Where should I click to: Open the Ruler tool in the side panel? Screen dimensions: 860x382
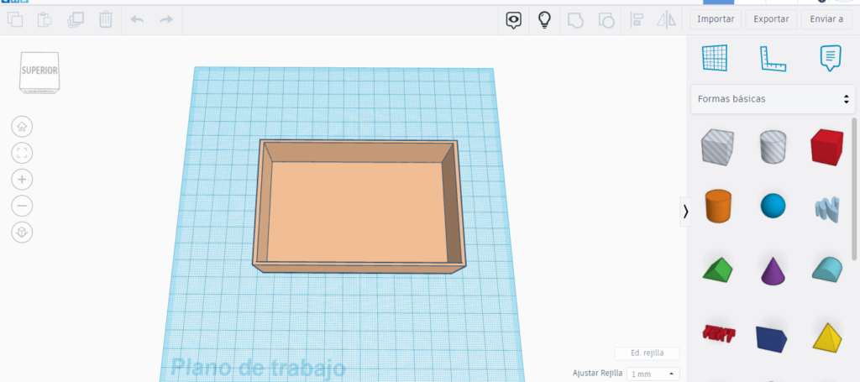tap(773, 58)
